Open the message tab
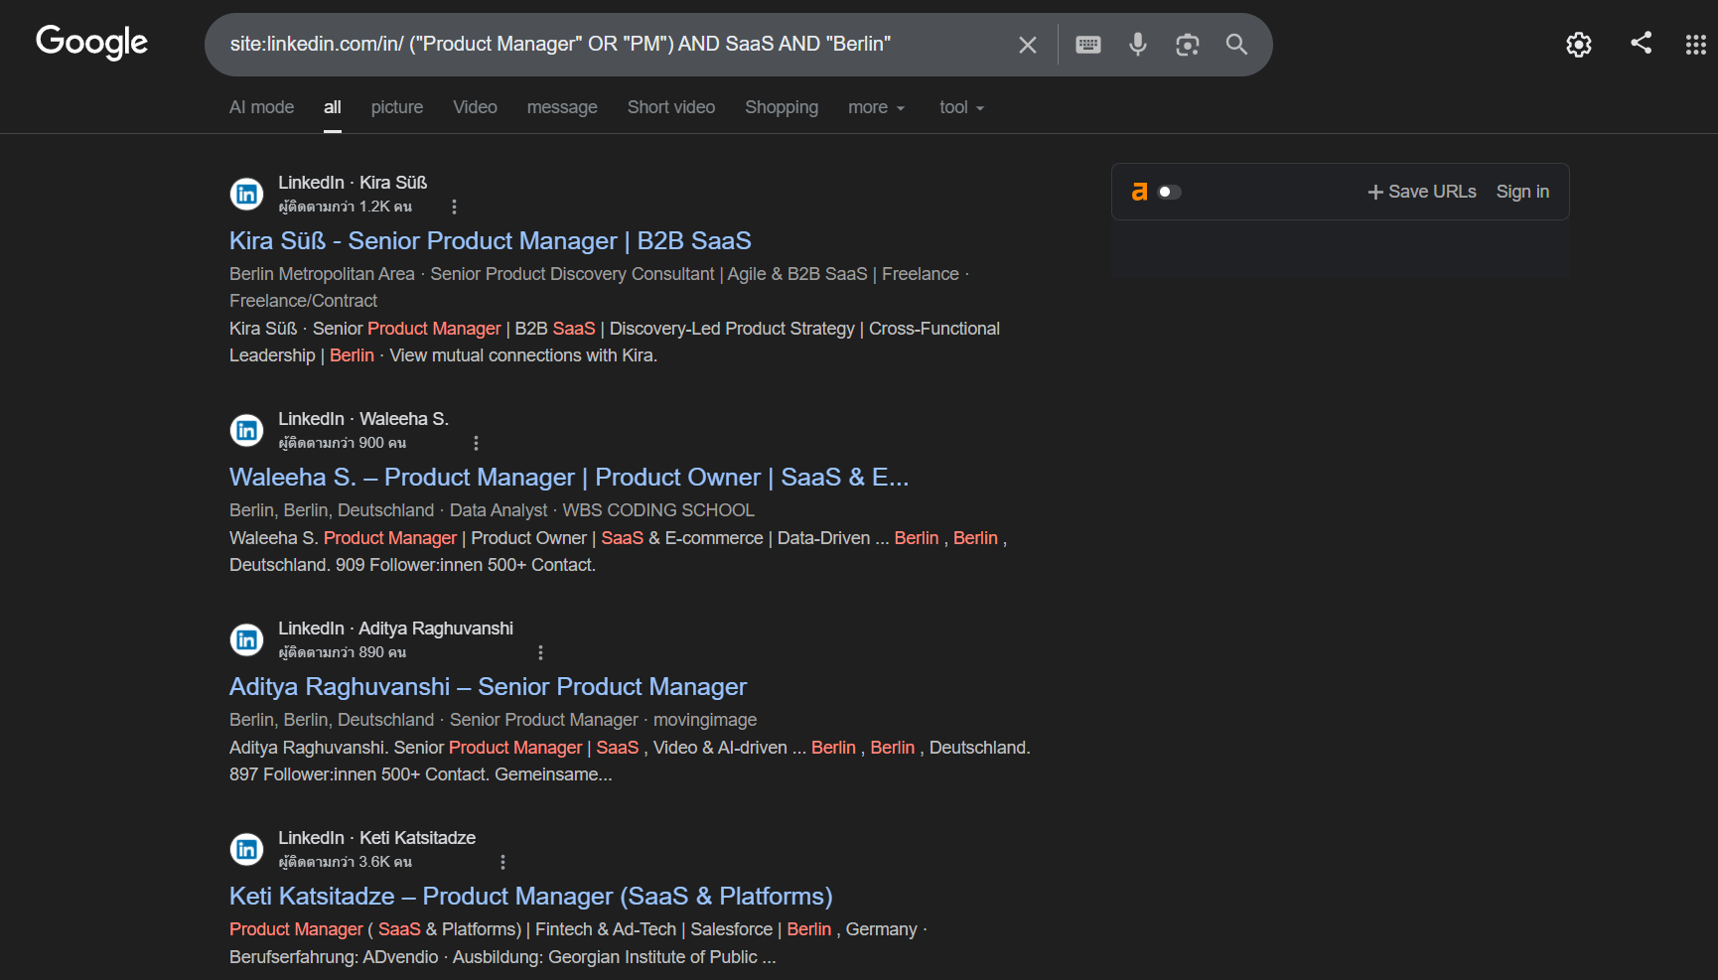 pyautogui.click(x=562, y=107)
